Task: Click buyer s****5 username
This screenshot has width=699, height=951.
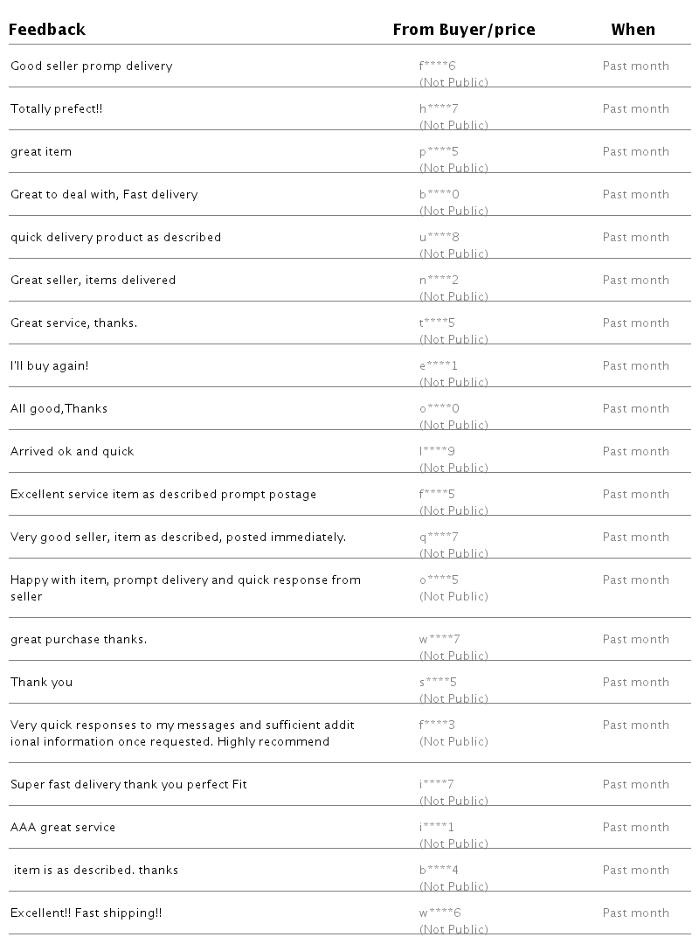Action: point(438,683)
